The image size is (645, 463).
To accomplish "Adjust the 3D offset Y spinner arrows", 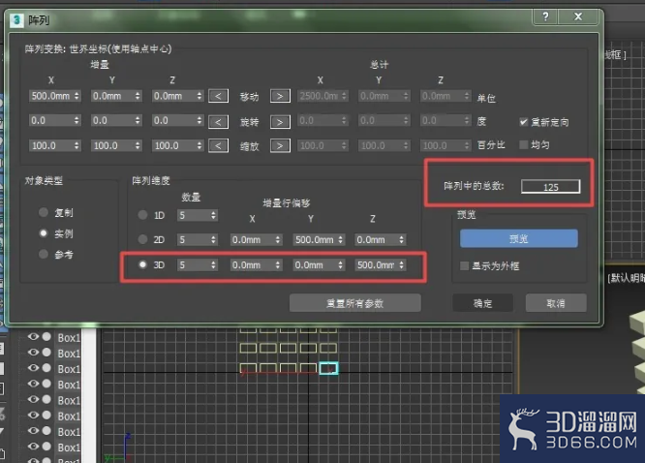I will [x=341, y=265].
